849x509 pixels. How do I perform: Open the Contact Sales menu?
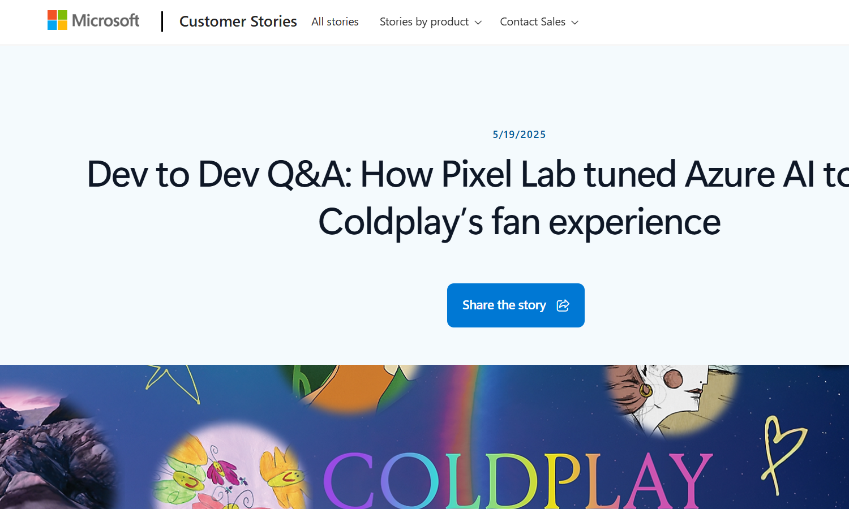click(532, 21)
